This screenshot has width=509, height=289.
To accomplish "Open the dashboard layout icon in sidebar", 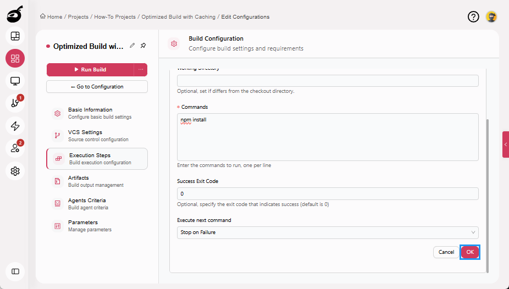I will [15, 36].
